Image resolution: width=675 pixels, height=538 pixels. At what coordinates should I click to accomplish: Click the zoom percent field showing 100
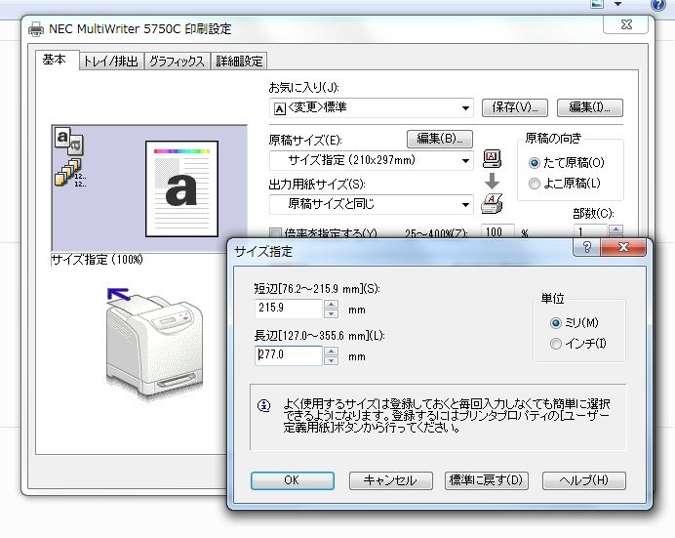(497, 231)
